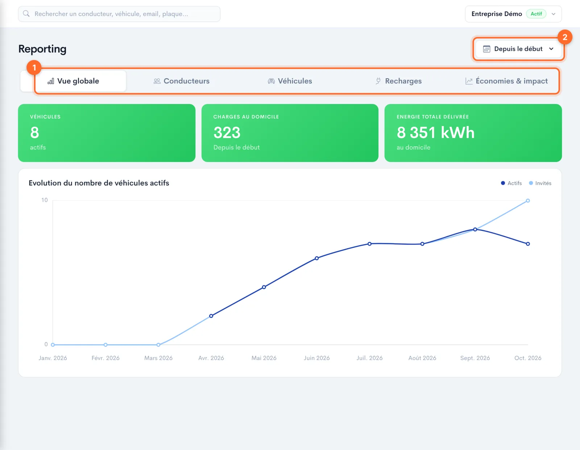Click the trend chart icon beside Économies
Screen dimensions: 580x450
[x=469, y=81]
